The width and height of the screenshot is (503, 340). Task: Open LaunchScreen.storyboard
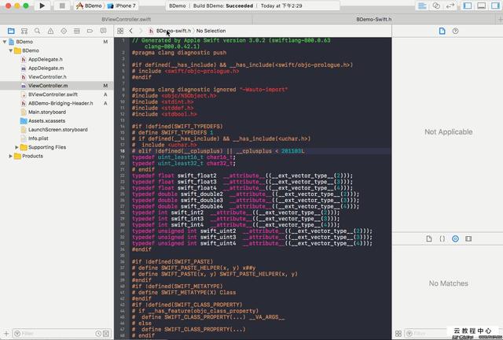click(57, 130)
